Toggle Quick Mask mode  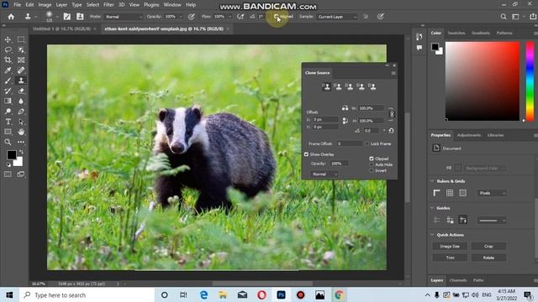8,174
